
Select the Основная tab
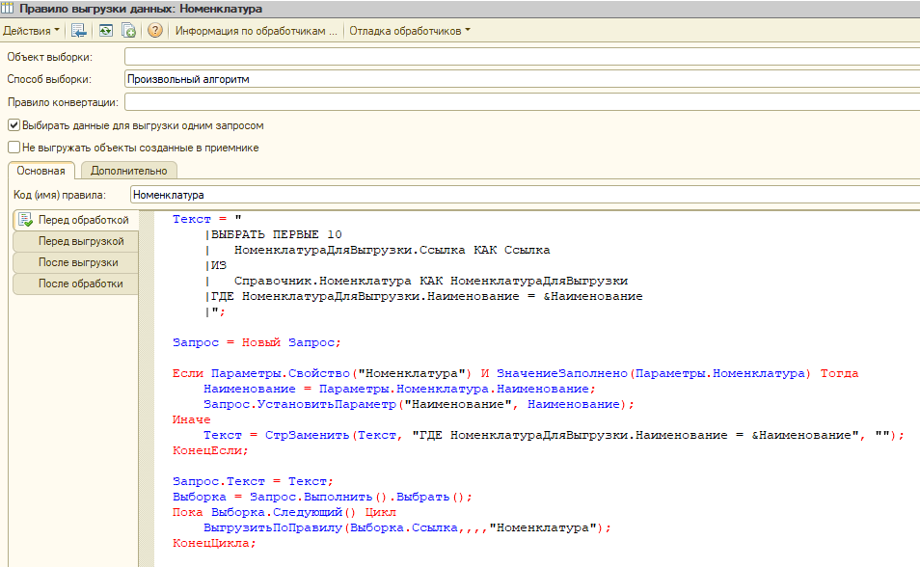[x=40, y=171]
